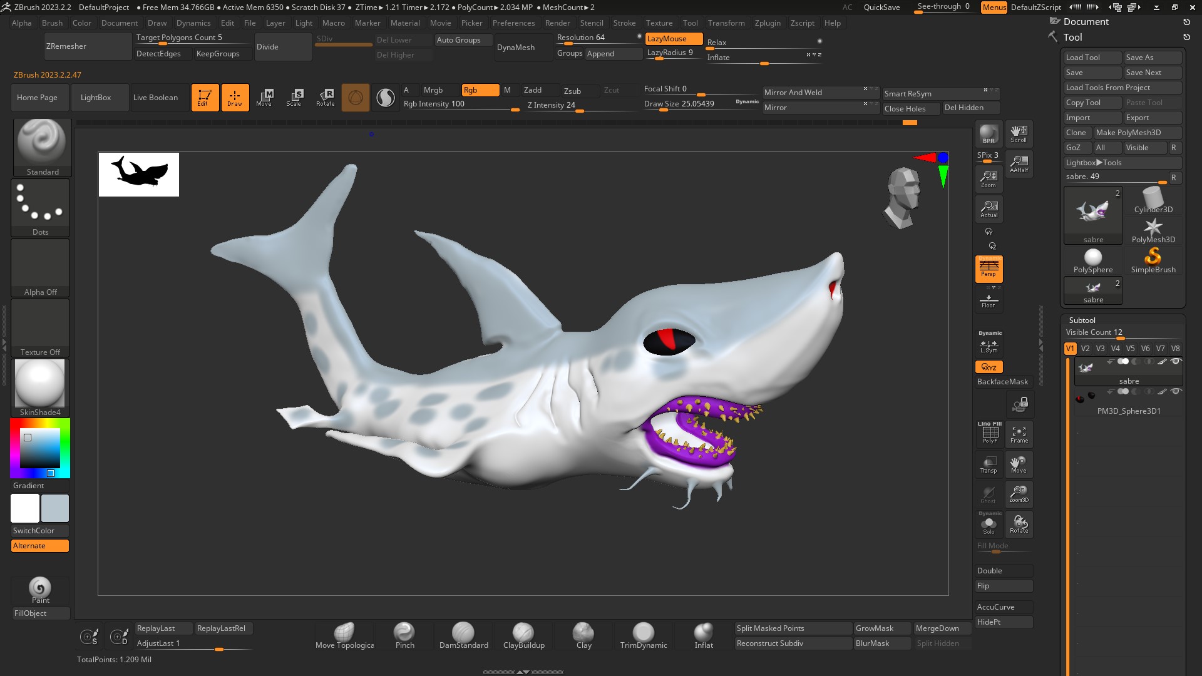Open the Stroke menu

[624, 23]
